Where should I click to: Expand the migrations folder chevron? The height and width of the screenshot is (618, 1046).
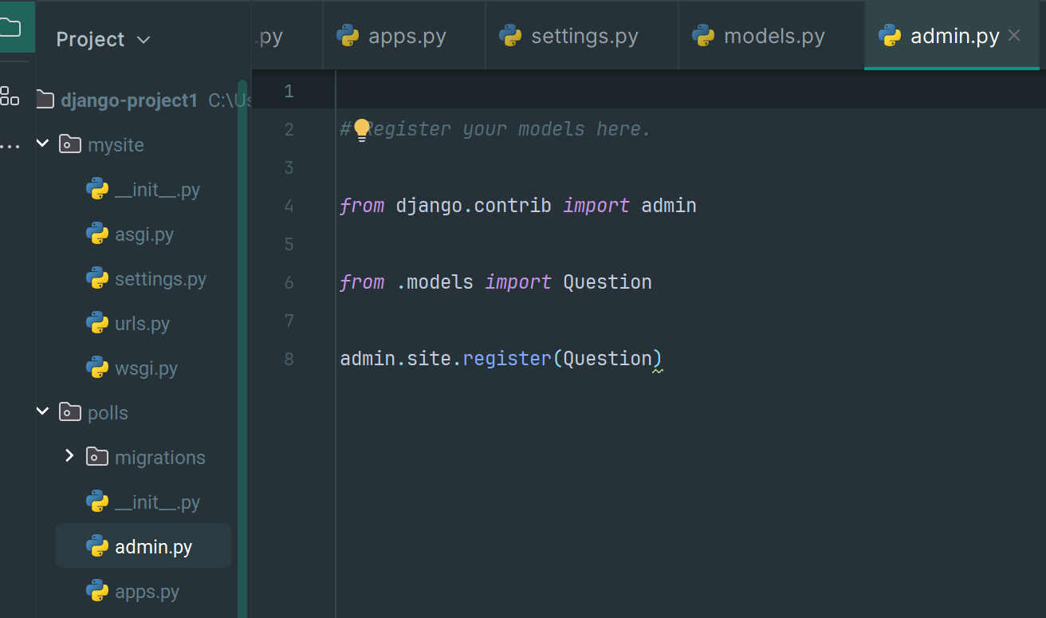pos(69,456)
